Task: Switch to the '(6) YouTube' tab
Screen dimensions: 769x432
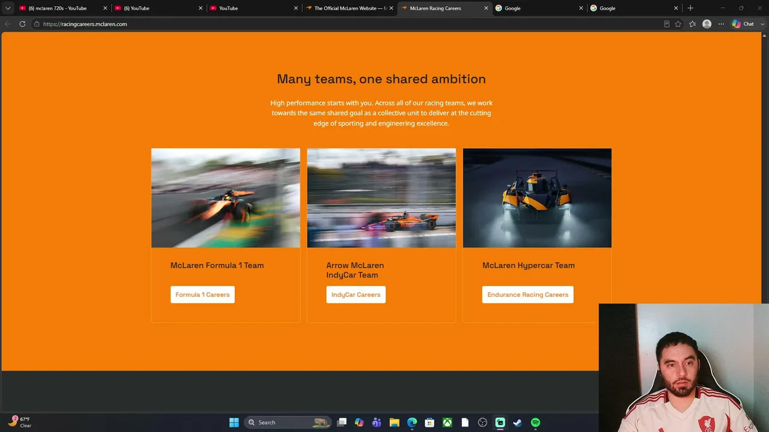Action: (159, 8)
